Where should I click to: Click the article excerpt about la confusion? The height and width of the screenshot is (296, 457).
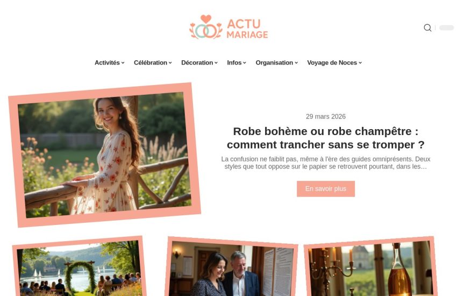click(326, 163)
